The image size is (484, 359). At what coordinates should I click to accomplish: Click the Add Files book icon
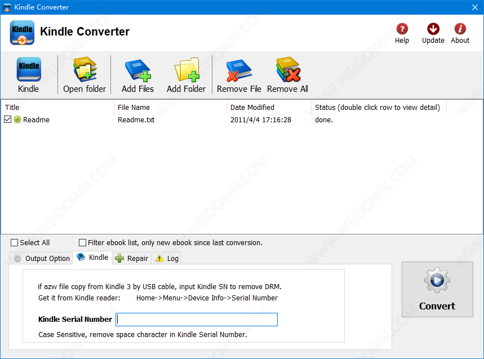point(137,70)
